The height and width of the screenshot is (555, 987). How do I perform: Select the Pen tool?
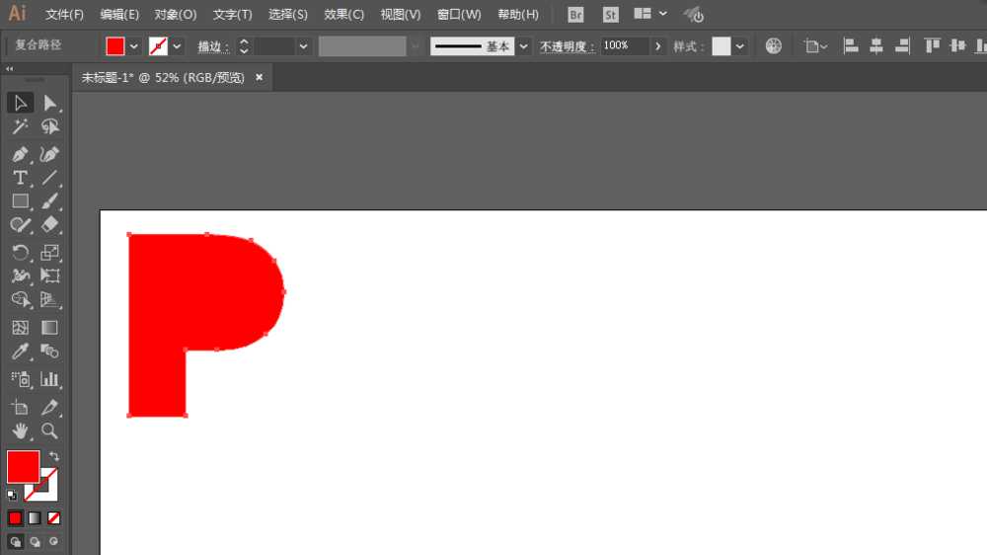[20, 154]
